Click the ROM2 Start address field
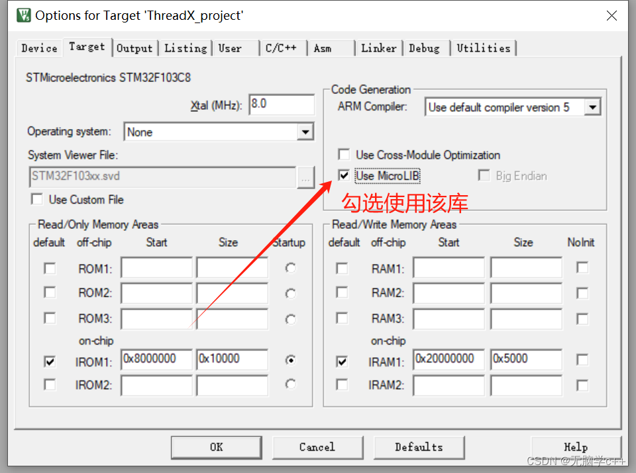This screenshot has height=473, width=636. (x=156, y=293)
